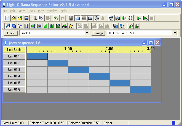182x126 pixels.
Task: Click the Unit 01.3 channel label
Action: [14, 70]
